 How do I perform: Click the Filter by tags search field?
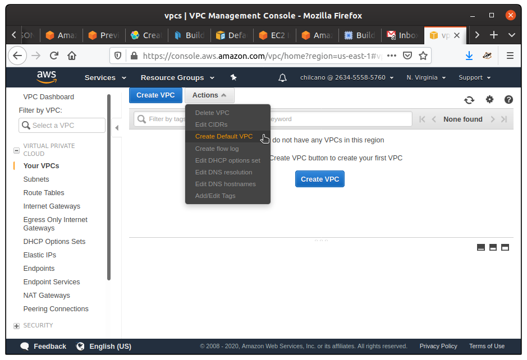coord(273,119)
